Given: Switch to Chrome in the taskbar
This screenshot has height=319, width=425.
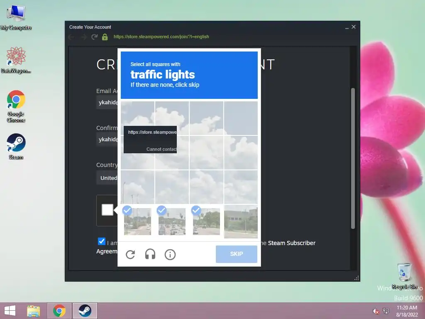Looking at the screenshot, I should [59, 311].
